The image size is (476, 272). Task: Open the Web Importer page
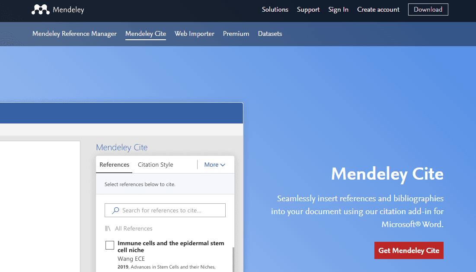point(194,34)
